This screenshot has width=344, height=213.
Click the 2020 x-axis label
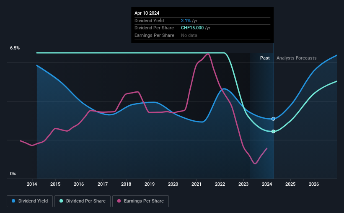pyautogui.click(x=173, y=184)
